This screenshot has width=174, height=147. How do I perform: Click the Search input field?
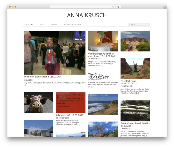(x=139, y=25)
